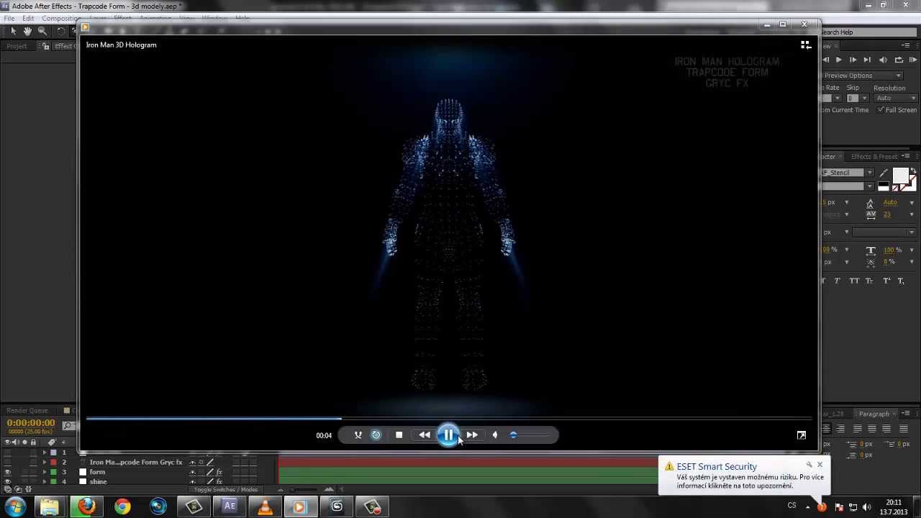This screenshot has width=921, height=518.
Task: Click the ESET Smart Security notification
Action: tap(744, 476)
